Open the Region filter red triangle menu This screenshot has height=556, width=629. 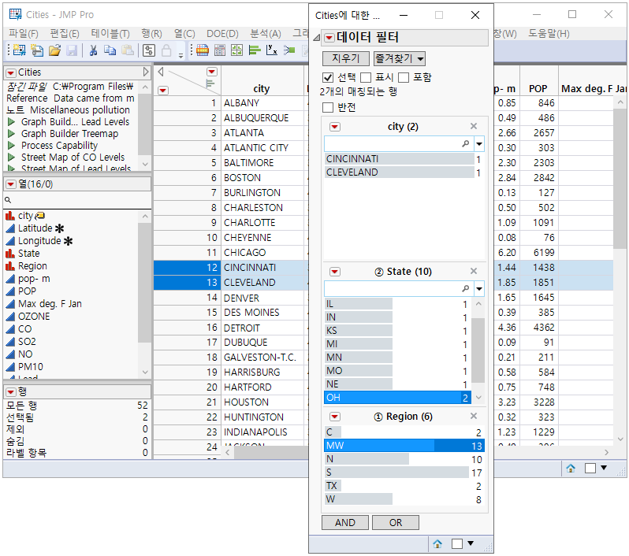[x=335, y=417]
